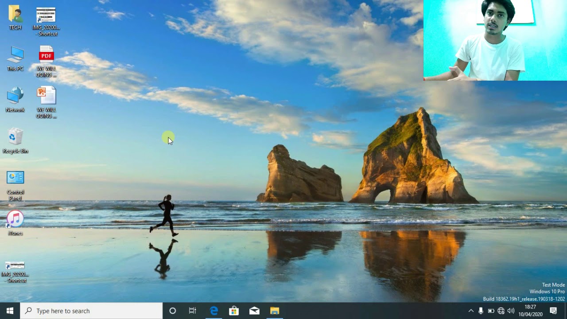Click the 'Type here to search' box
The width and height of the screenshot is (567, 319).
[x=91, y=311]
